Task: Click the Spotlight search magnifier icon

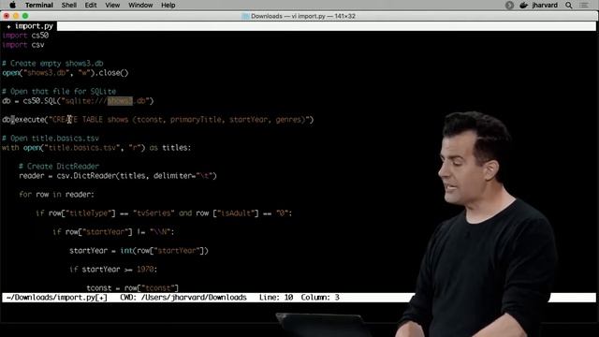Action: [x=569, y=5]
